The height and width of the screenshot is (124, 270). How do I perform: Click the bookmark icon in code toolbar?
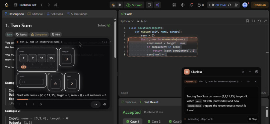(247, 21)
